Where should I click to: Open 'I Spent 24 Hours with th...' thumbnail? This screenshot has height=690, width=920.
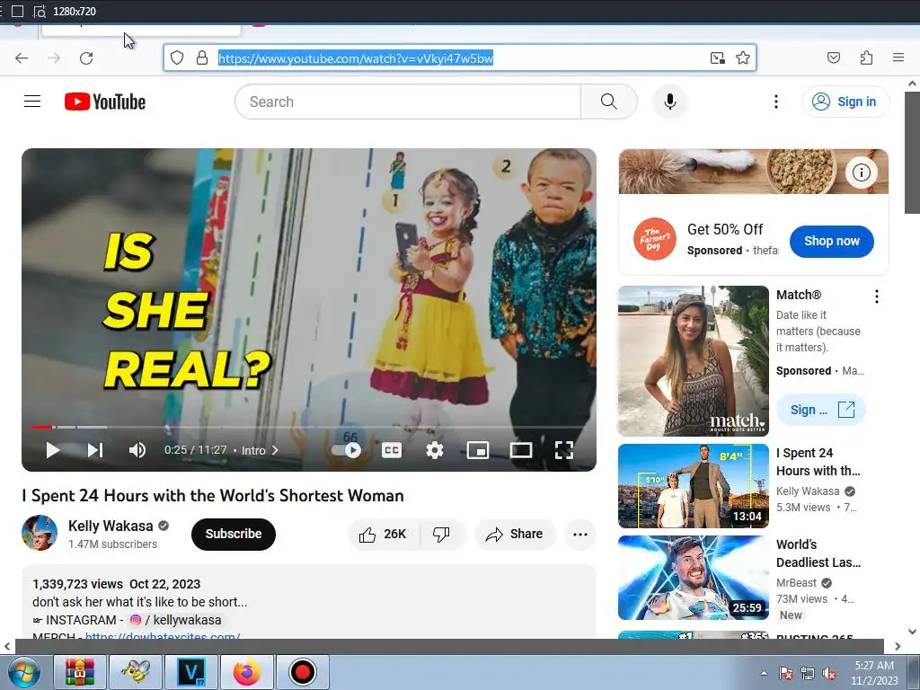[694, 486]
